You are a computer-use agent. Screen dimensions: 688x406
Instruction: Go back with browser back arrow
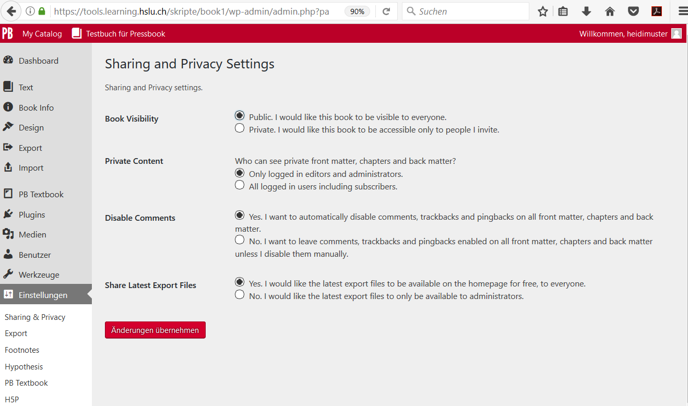(11, 11)
